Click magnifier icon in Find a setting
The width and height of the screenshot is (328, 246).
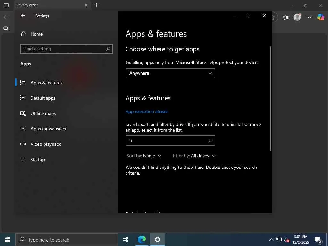tap(108, 49)
